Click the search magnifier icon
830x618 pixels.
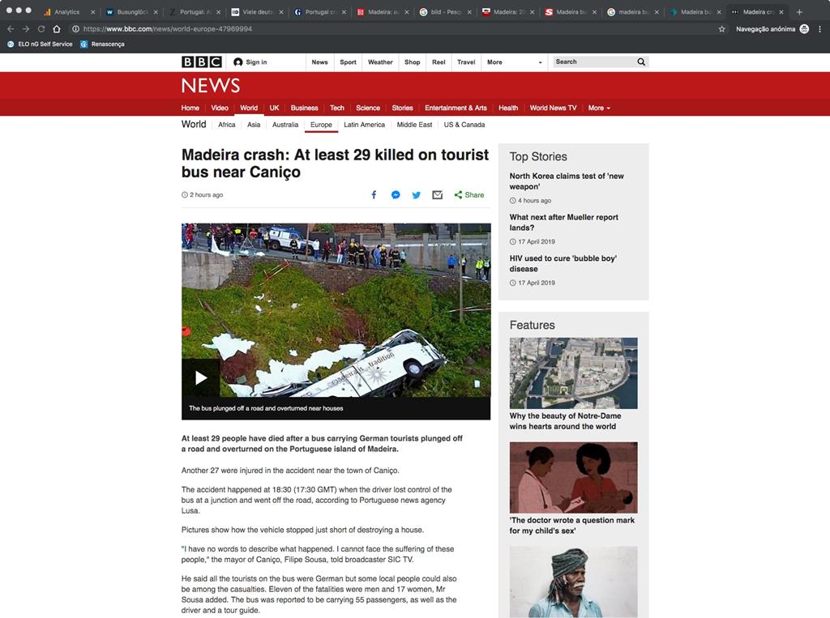pyautogui.click(x=641, y=62)
